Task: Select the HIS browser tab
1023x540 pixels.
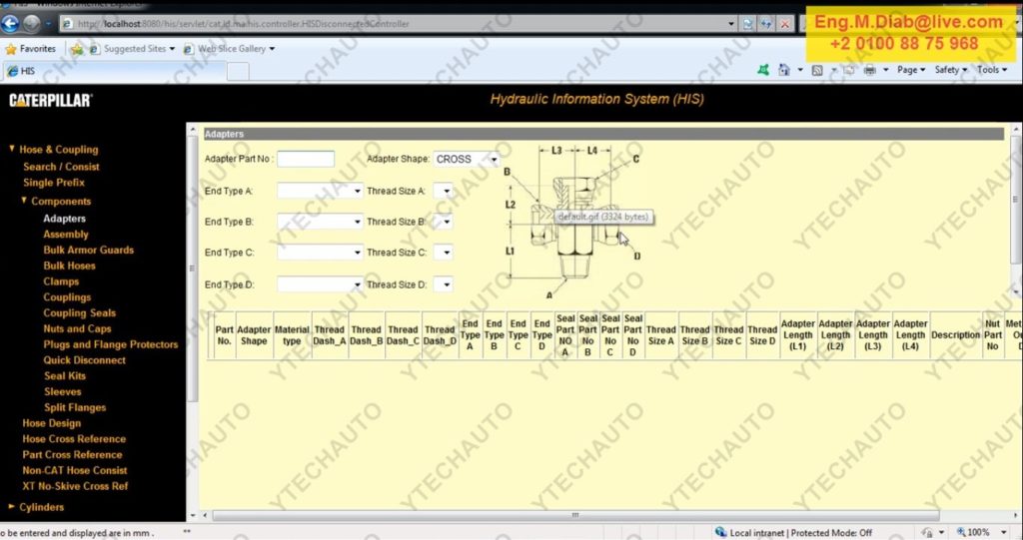Action: [114, 71]
